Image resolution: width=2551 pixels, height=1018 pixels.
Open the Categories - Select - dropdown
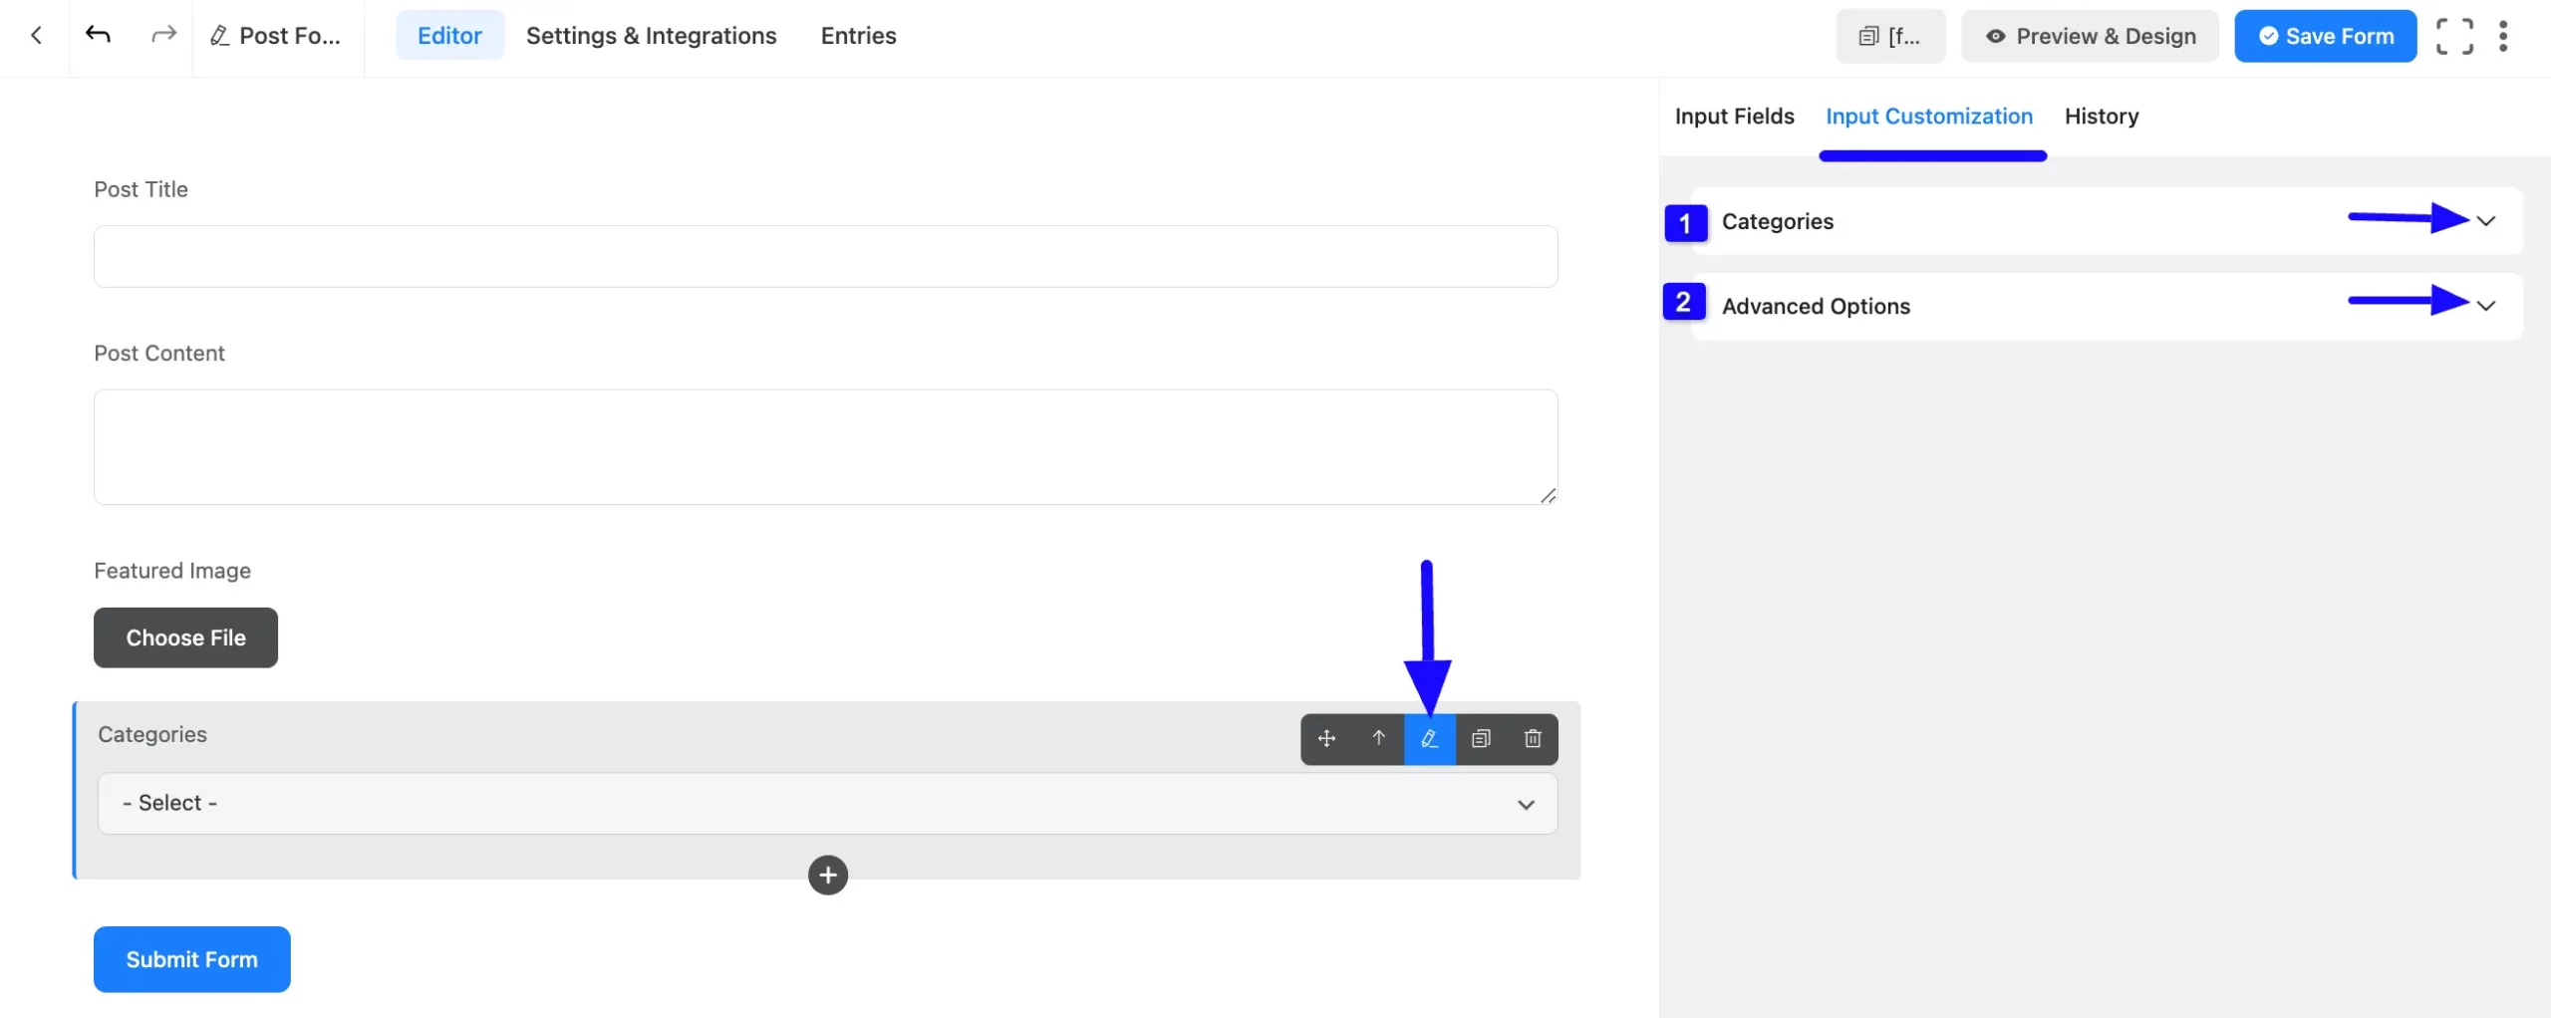tap(827, 803)
